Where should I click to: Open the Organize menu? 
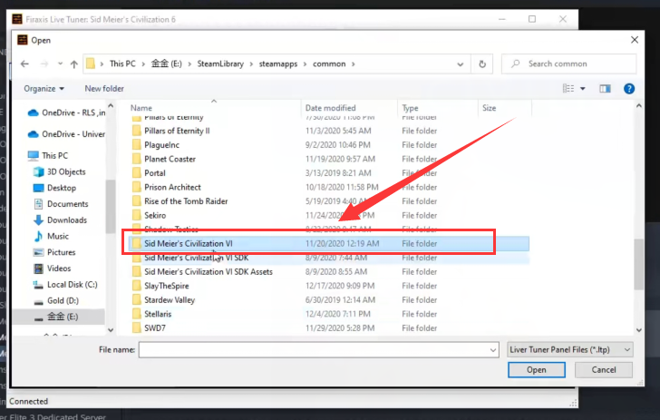coord(44,89)
